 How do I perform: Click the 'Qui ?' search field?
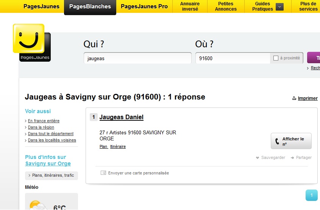[137, 58]
